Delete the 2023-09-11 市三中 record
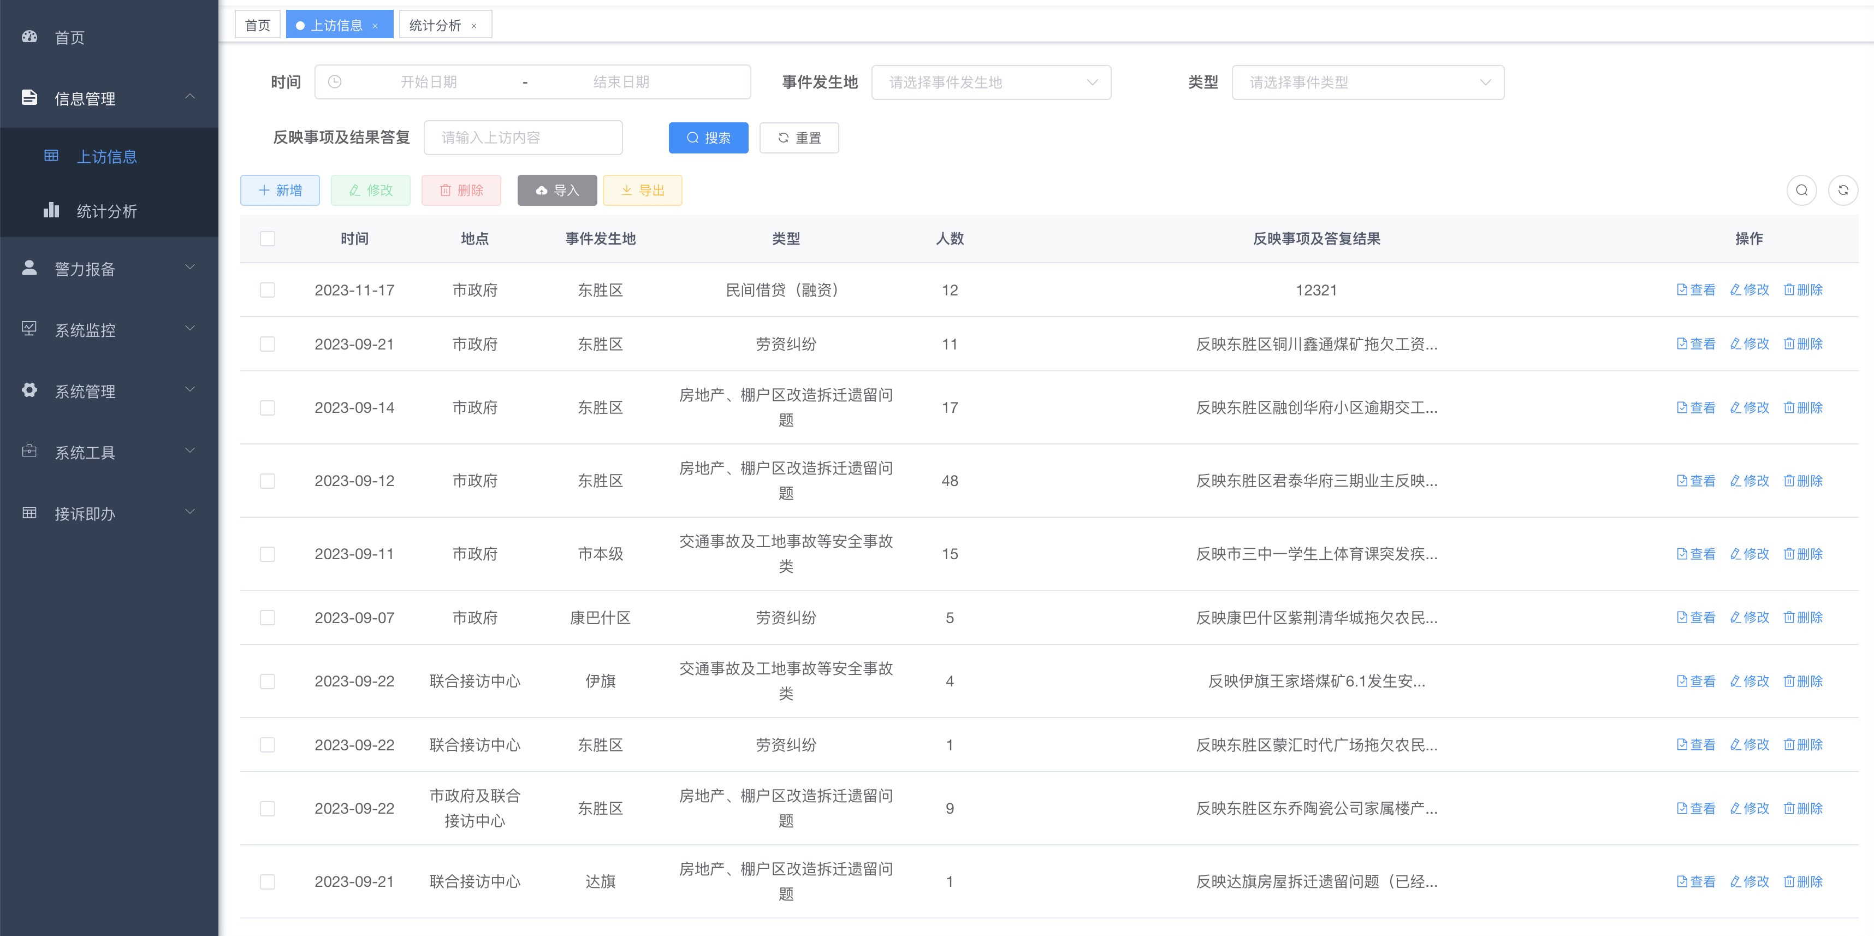Viewport: 1874px width, 936px height. (x=1804, y=554)
